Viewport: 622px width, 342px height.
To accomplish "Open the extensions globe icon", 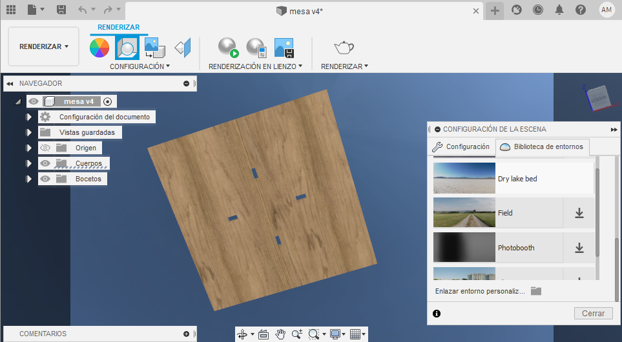I will [x=517, y=10].
